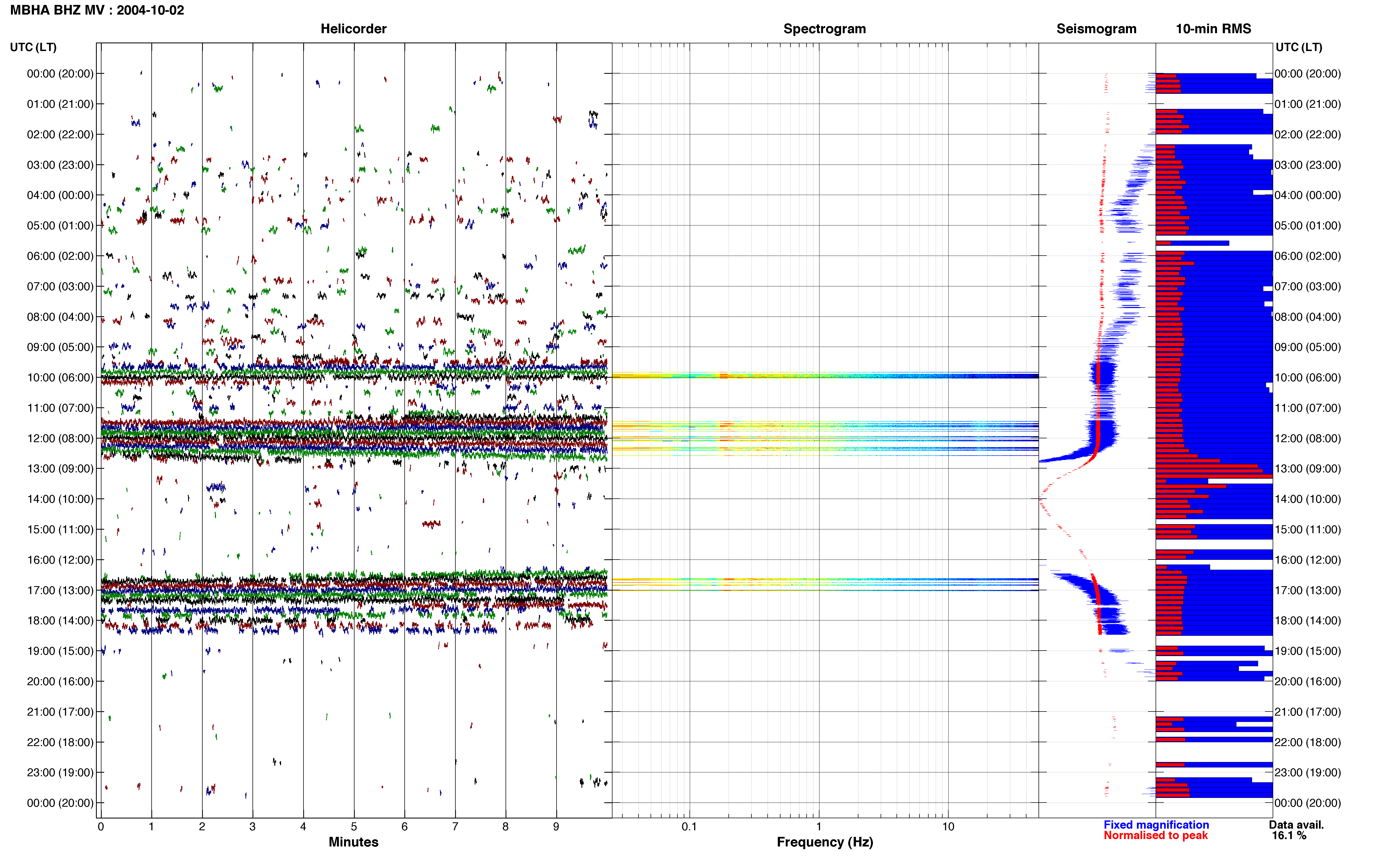Click left time label '05:00 (01:00)'

coord(60,225)
